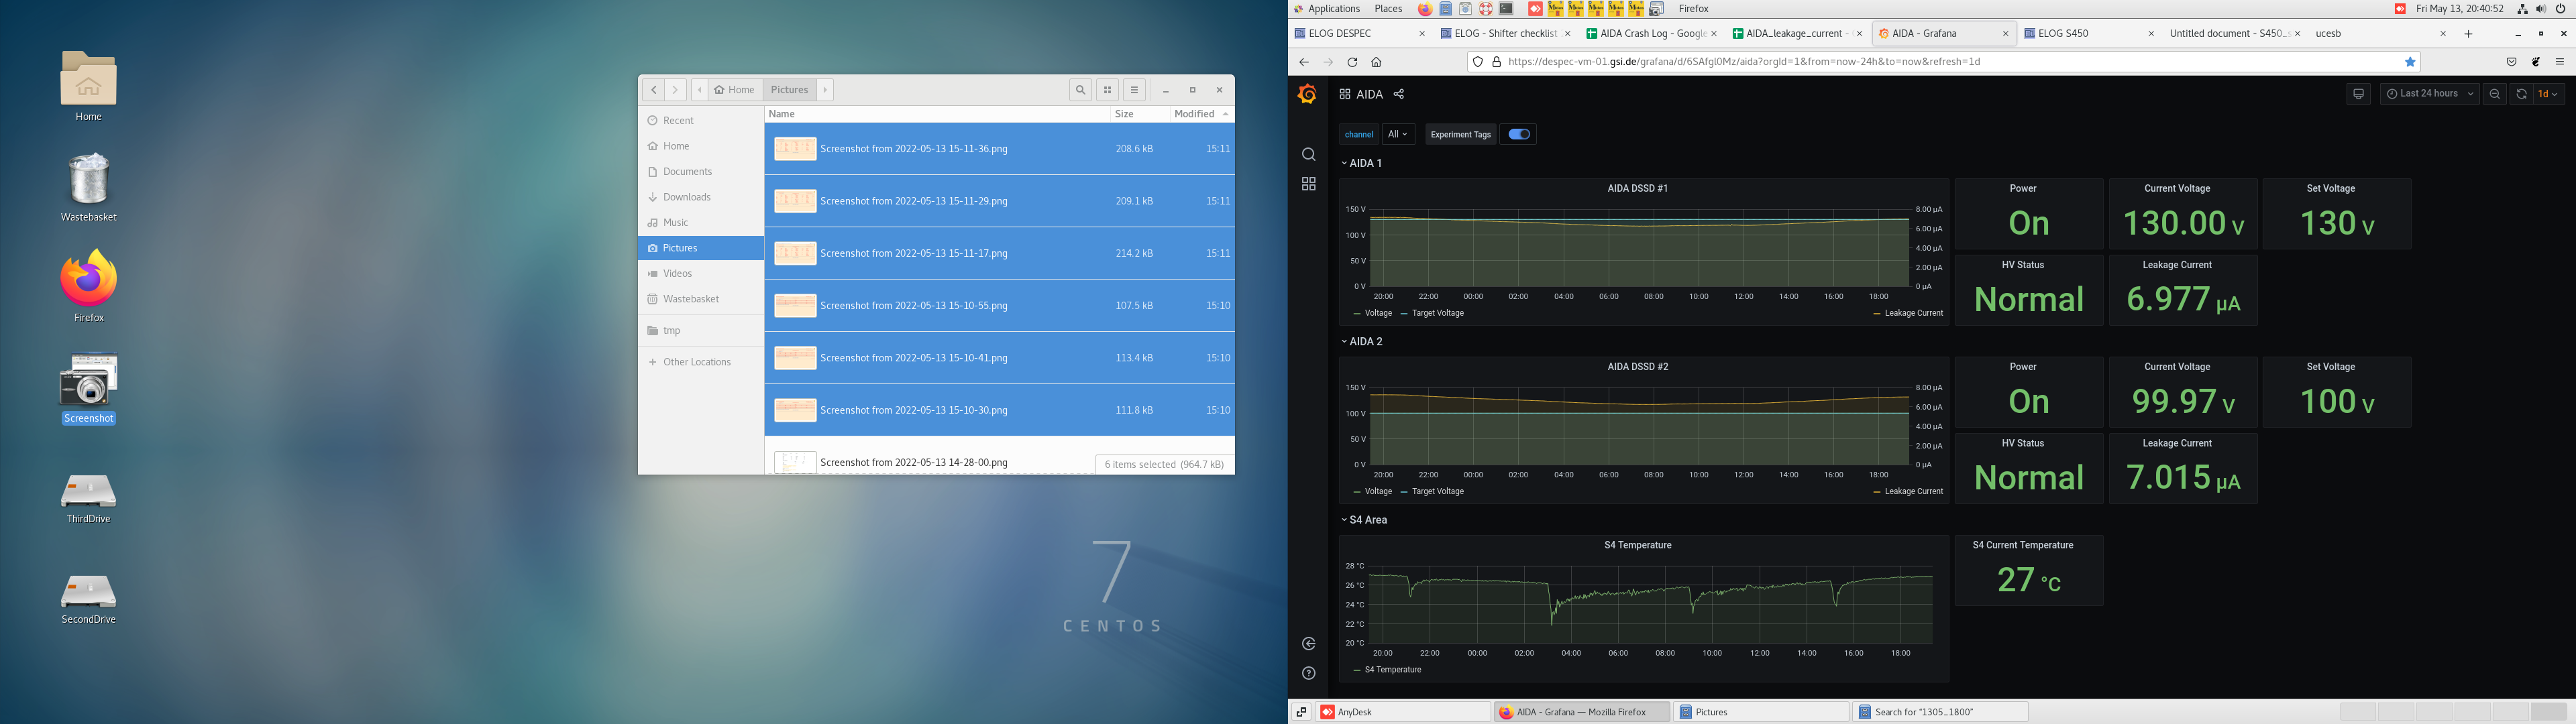
Task: Select Screenshot from 2022-05-13 14-28-00.png thumbnail
Action: (x=795, y=463)
